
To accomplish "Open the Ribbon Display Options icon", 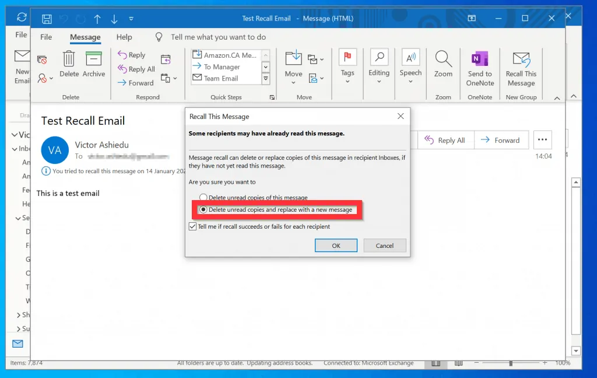I will [472, 18].
